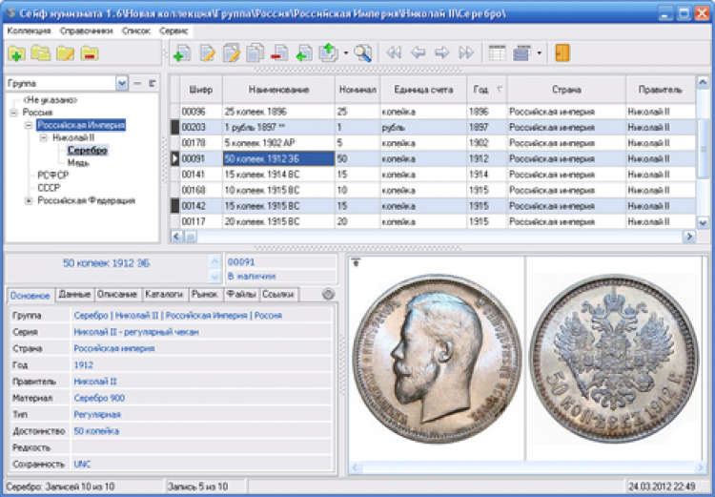Switch to table grid view icon
715x497 pixels.
[498, 52]
